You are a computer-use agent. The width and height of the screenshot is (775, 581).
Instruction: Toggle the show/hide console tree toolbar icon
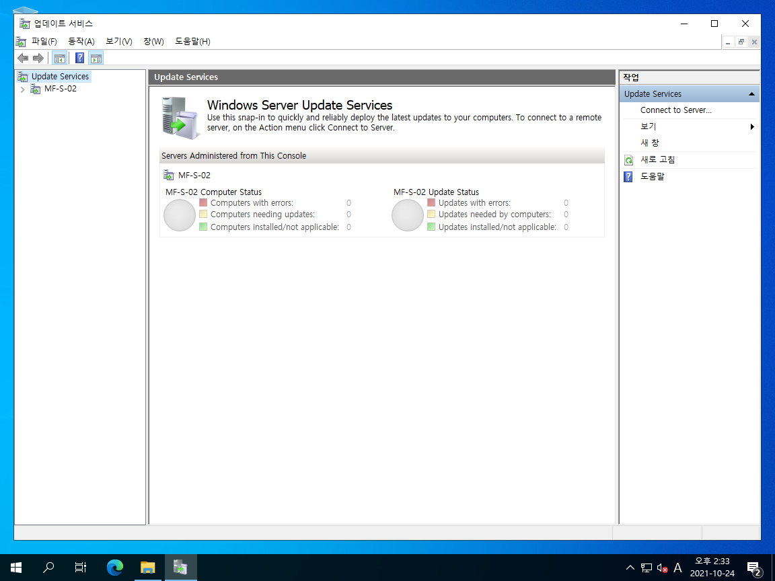pos(60,59)
